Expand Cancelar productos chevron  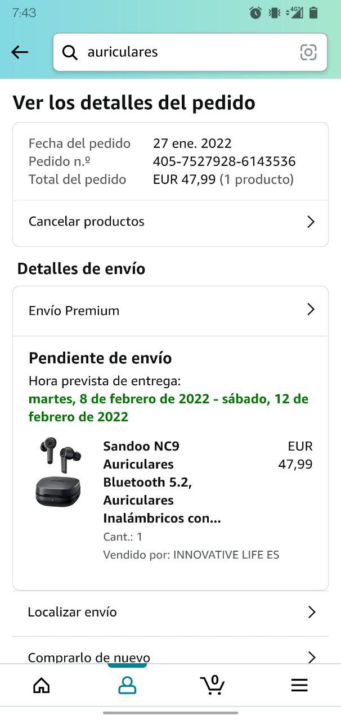(311, 222)
